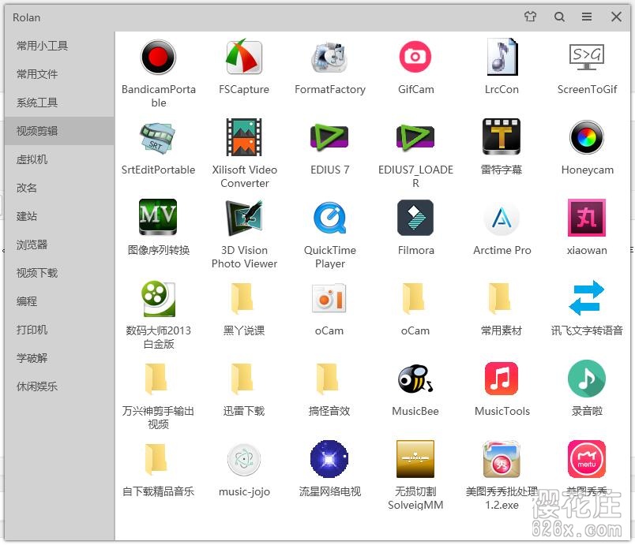Open music-jojo app
The image size is (635, 545).
[244, 459]
